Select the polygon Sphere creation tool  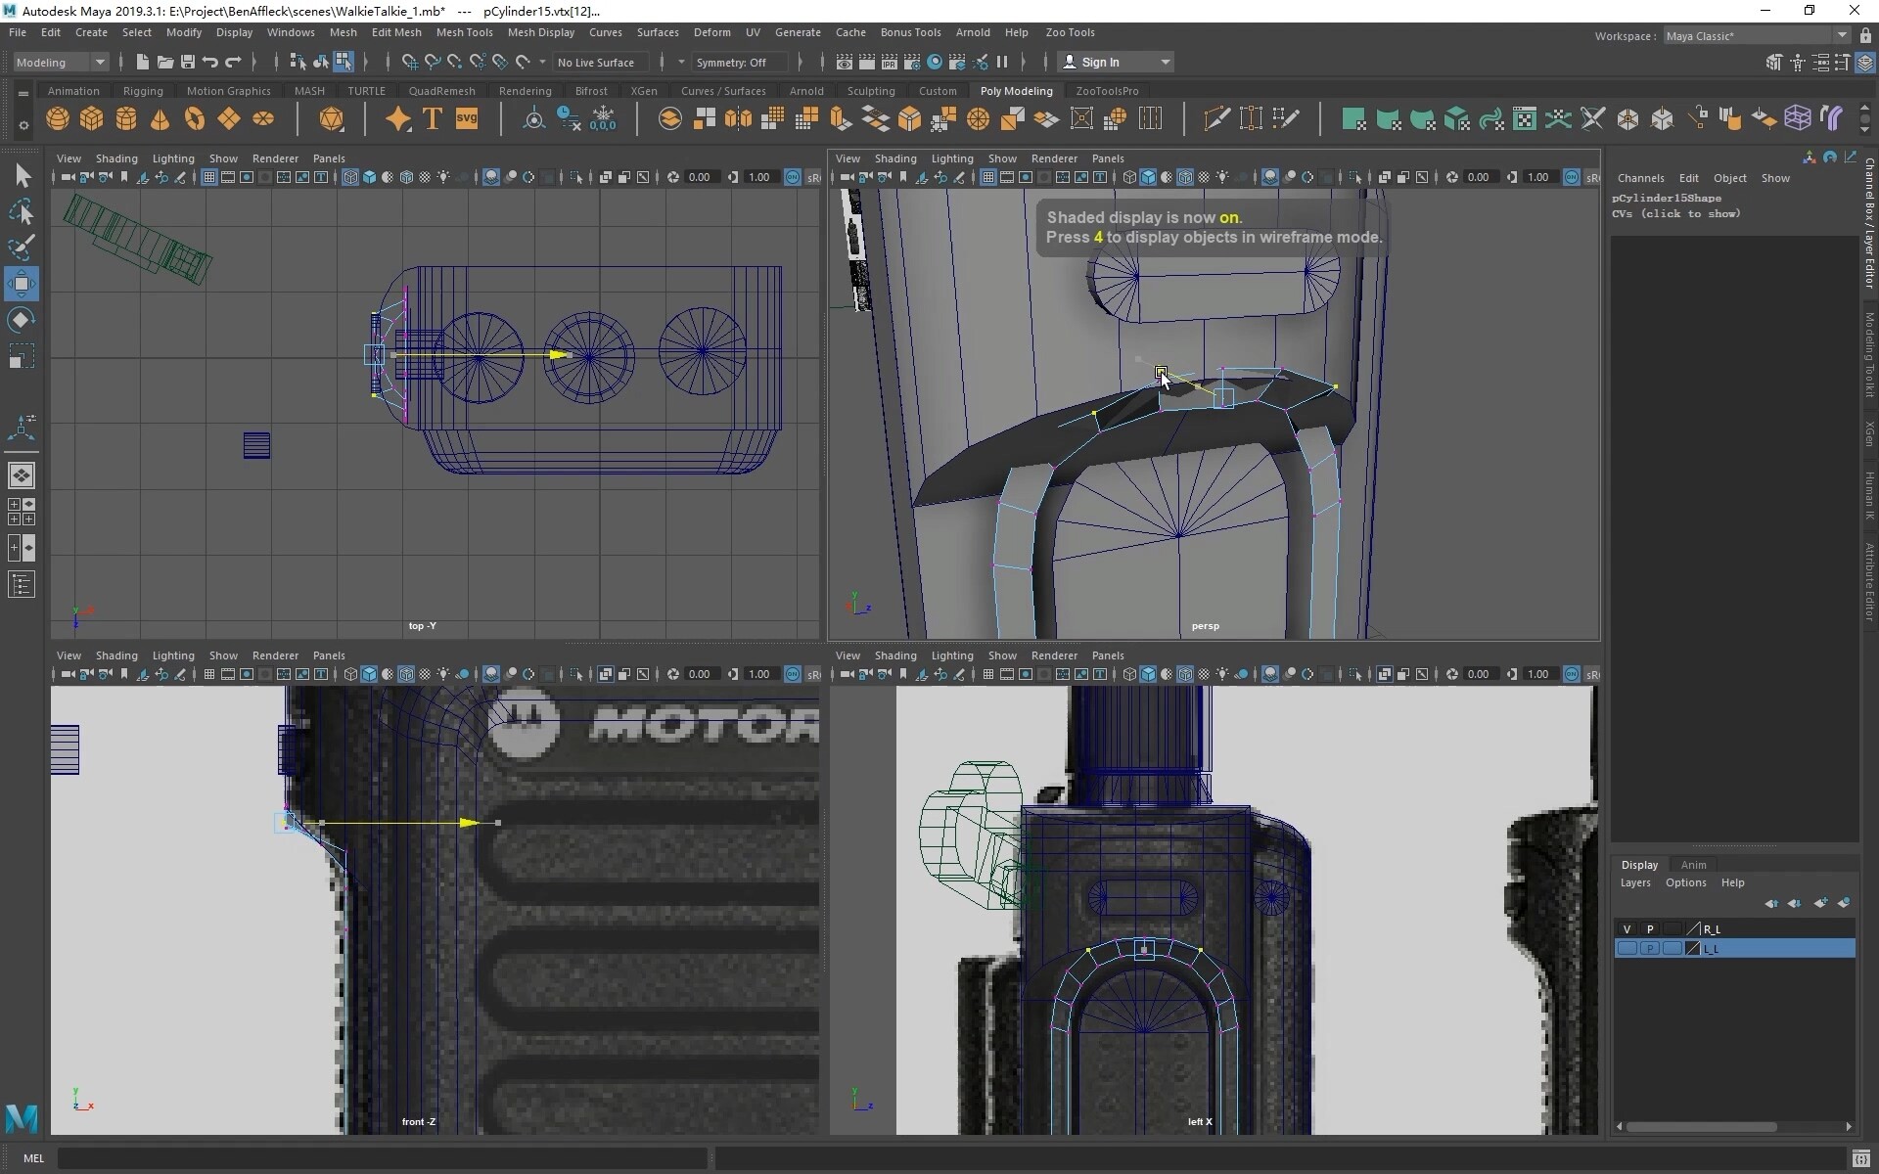(57, 118)
